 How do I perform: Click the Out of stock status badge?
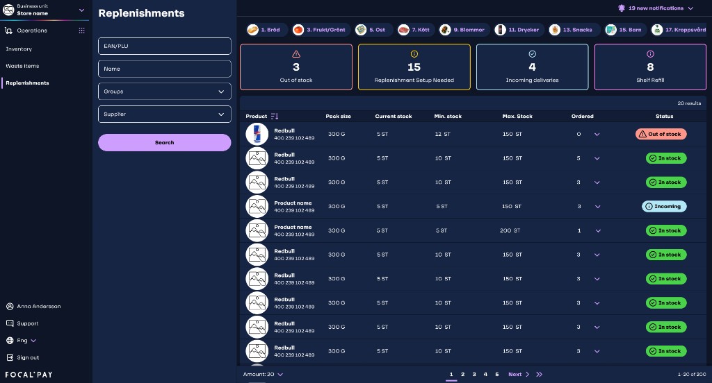(661, 134)
